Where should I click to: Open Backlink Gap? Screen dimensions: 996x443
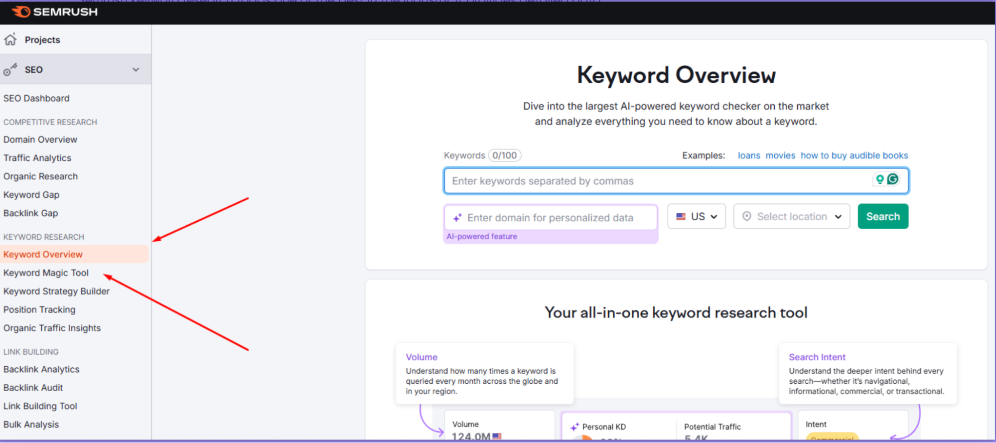click(30, 213)
